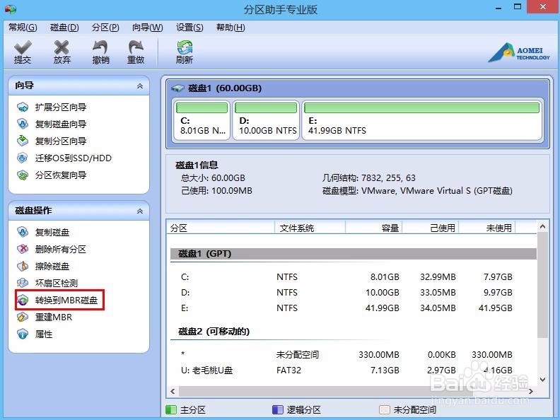Screen dimensions: 560x420
Task: Maximize the 分区助手专业版 window
Action: pyautogui.click(x=518, y=7)
